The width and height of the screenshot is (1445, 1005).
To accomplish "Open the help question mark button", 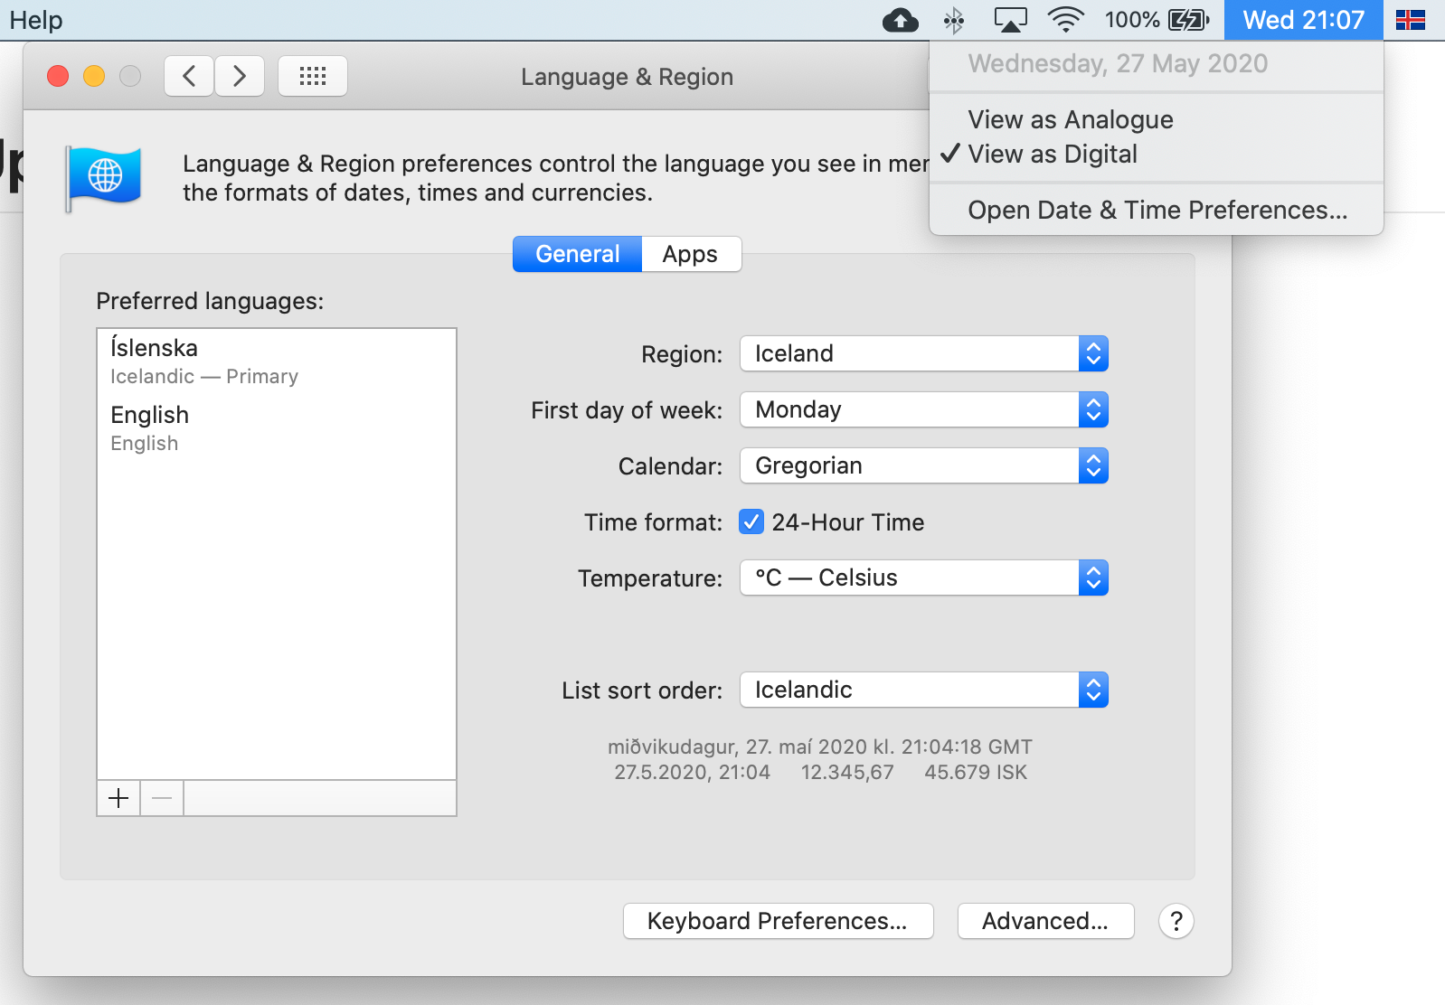I will click(1176, 921).
